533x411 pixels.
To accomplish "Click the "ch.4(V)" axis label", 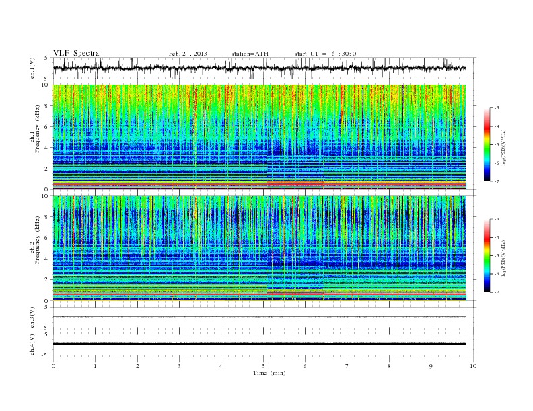I will point(32,345).
